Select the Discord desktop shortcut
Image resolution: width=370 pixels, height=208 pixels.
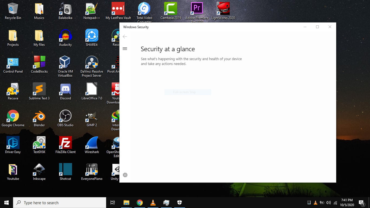pyautogui.click(x=65, y=92)
